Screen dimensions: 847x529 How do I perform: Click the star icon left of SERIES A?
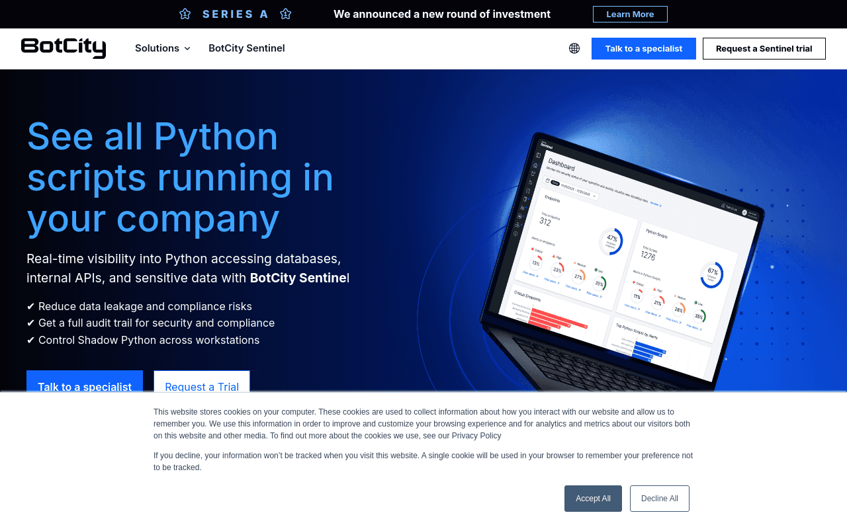(x=185, y=14)
